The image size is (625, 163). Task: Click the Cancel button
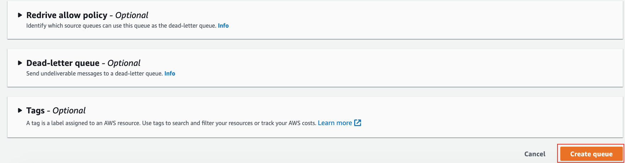(535, 154)
